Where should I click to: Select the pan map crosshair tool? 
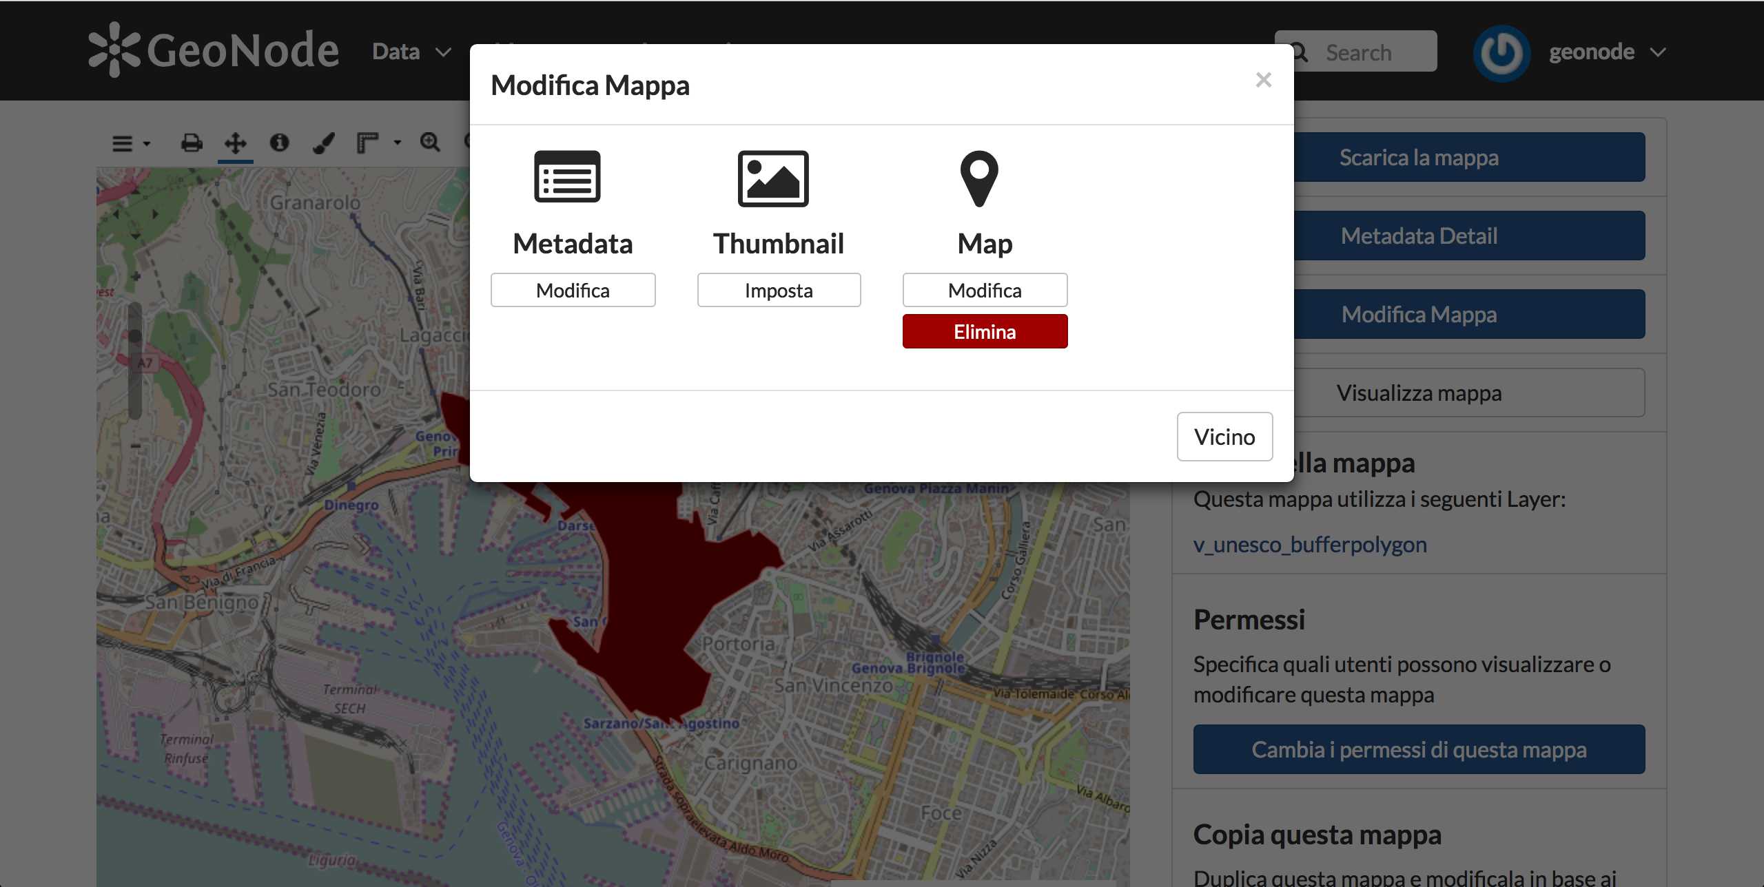[236, 143]
